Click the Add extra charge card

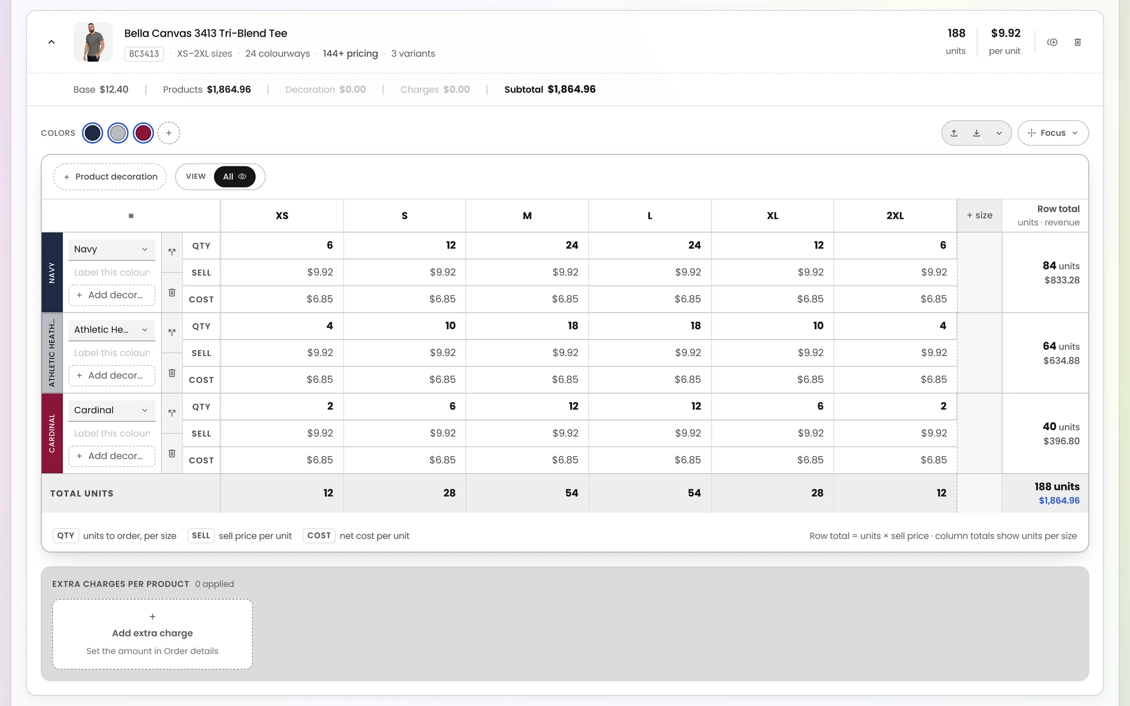(x=152, y=634)
